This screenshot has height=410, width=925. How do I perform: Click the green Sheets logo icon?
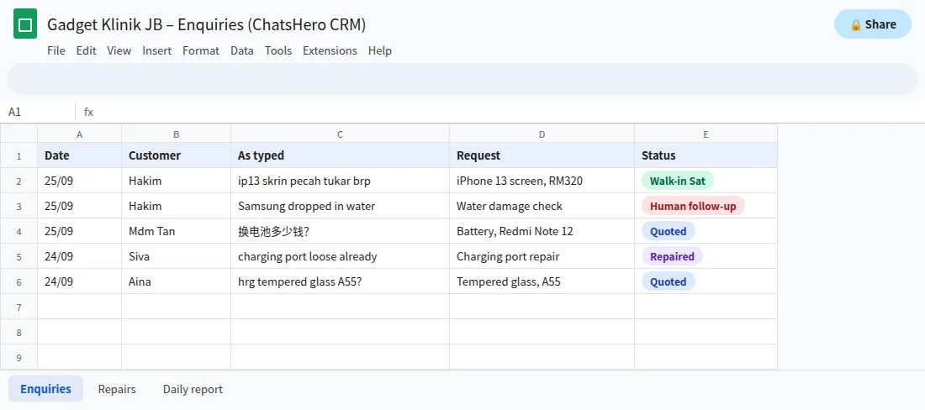pyautogui.click(x=25, y=24)
